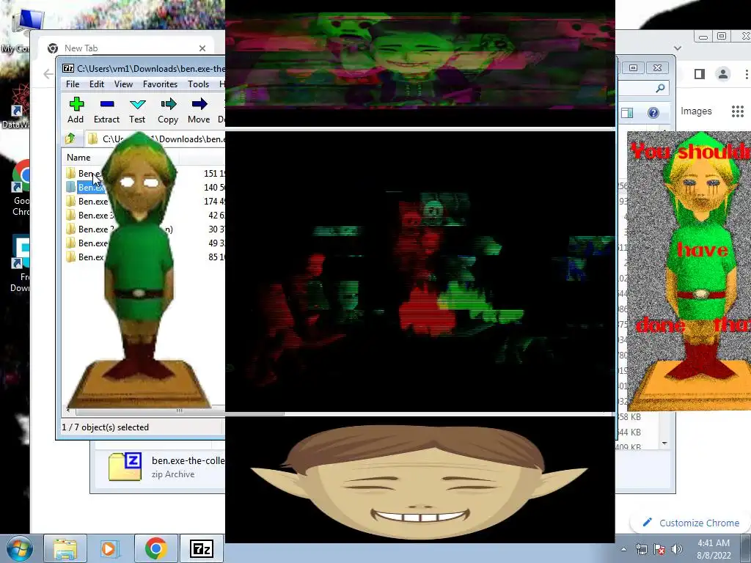Open the Tools menu in 7-Zip
751x563 pixels.
point(198,84)
